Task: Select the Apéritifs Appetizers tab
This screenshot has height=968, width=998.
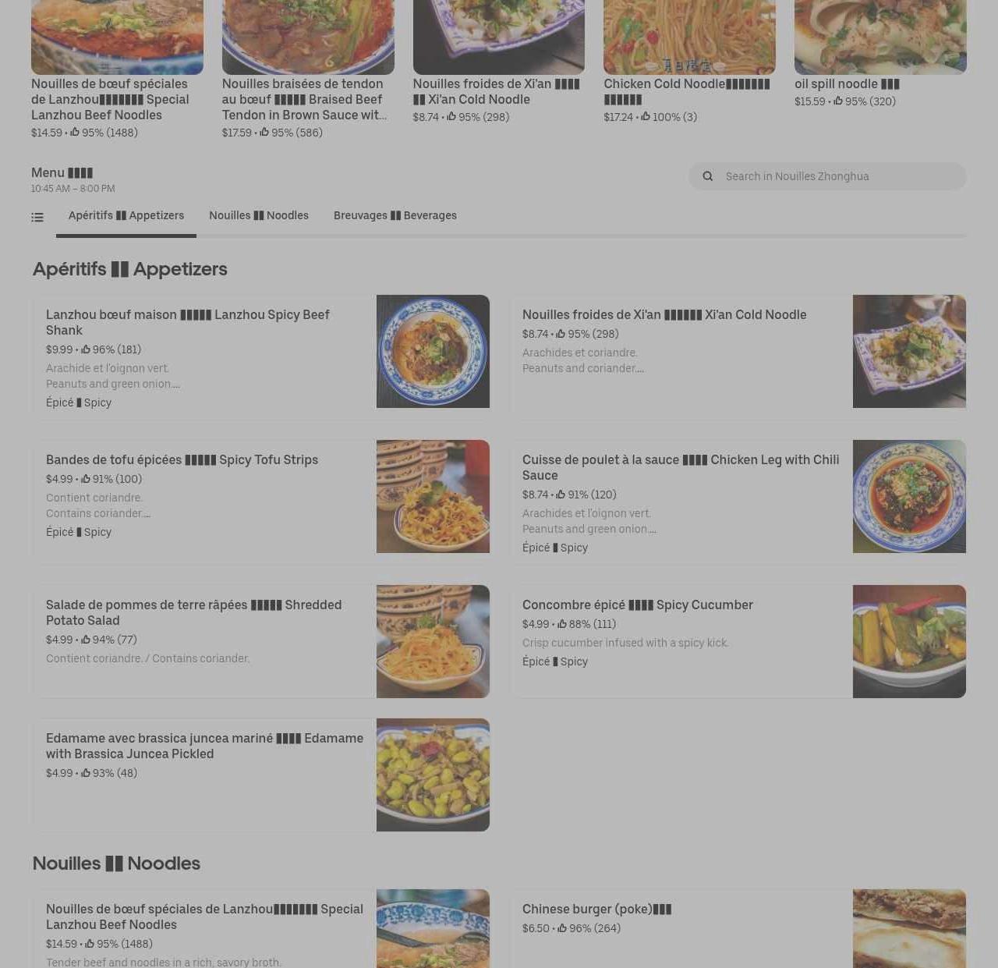Action: tap(126, 216)
